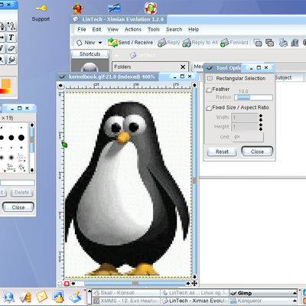The width and height of the screenshot is (306, 306).
Task: Toggle the red Quick Mask button
Action: [67, 283]
